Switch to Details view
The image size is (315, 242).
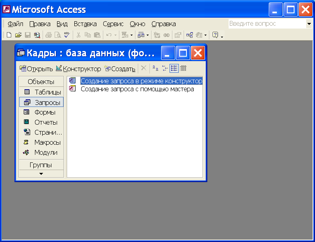pos(183,68)
